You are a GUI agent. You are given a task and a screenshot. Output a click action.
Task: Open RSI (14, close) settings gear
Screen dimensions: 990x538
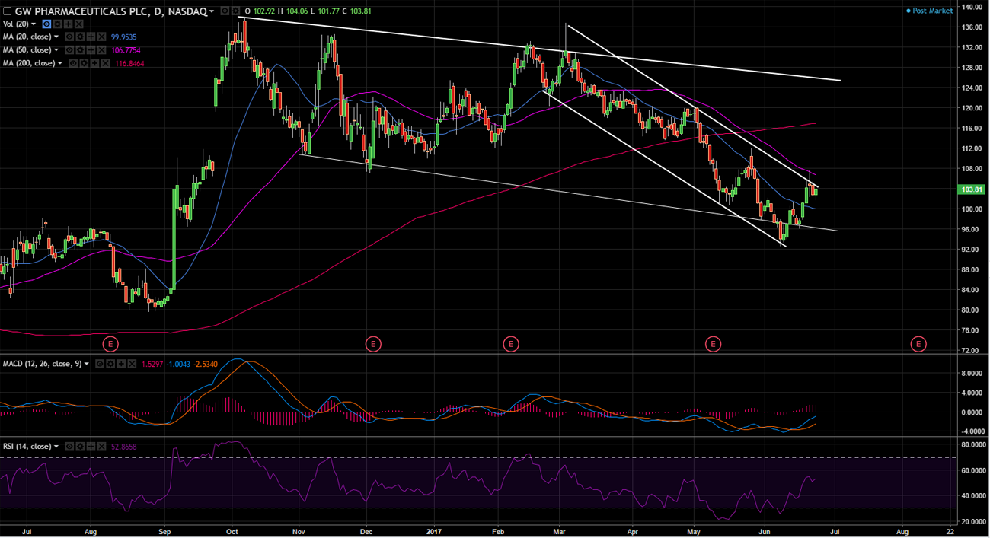(80, 446)
